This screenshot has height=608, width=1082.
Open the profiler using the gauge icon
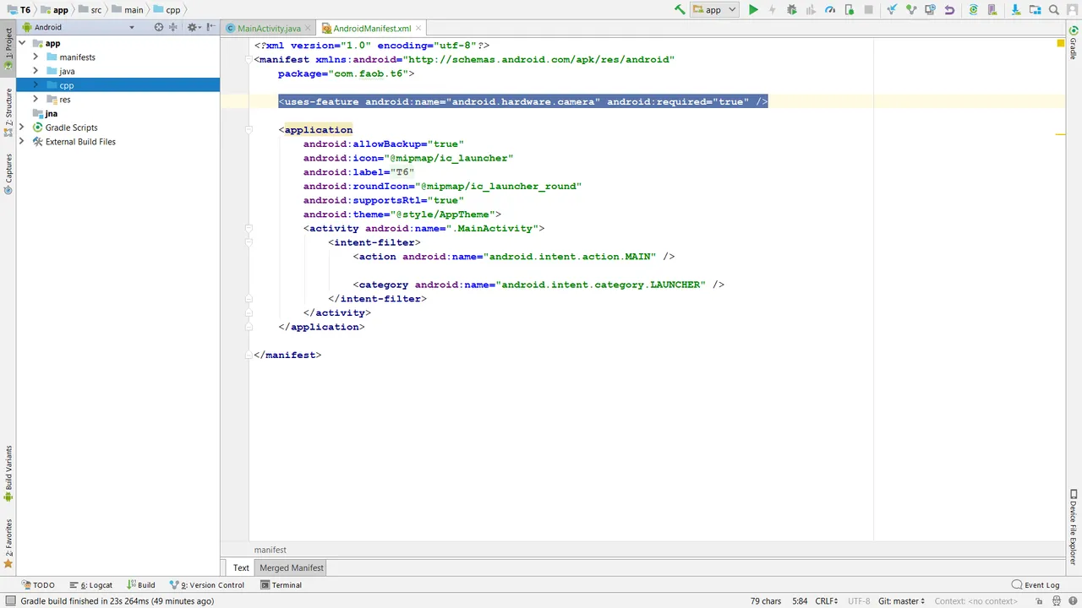pos(830,10)
